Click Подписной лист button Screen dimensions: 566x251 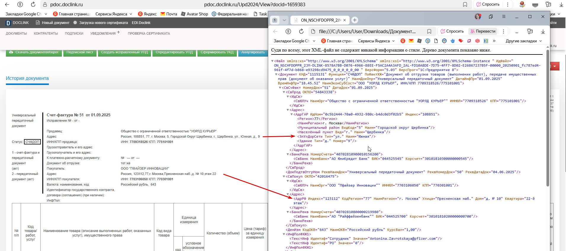pos(80,52)
